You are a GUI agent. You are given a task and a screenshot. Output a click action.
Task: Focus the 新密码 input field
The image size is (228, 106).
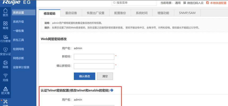pos(94,57)
